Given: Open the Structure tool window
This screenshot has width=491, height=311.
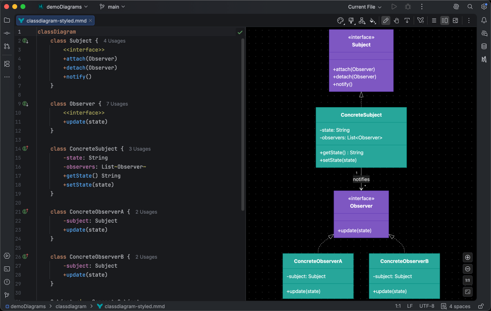Looking at the screenshot, I should click(7, 64).
